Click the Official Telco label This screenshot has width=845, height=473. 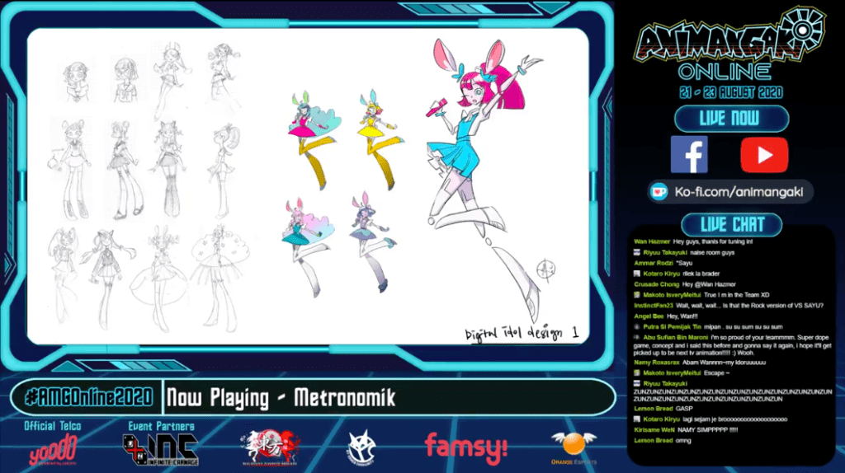coord(52,426)
